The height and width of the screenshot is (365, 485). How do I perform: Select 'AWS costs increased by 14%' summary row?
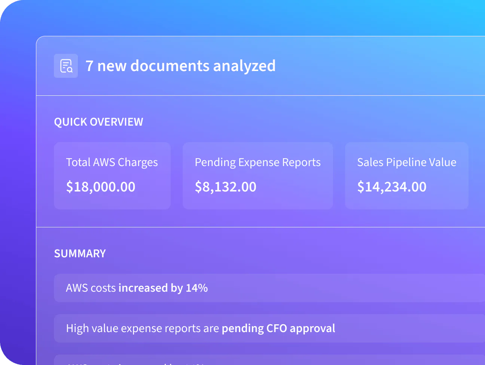269,288
